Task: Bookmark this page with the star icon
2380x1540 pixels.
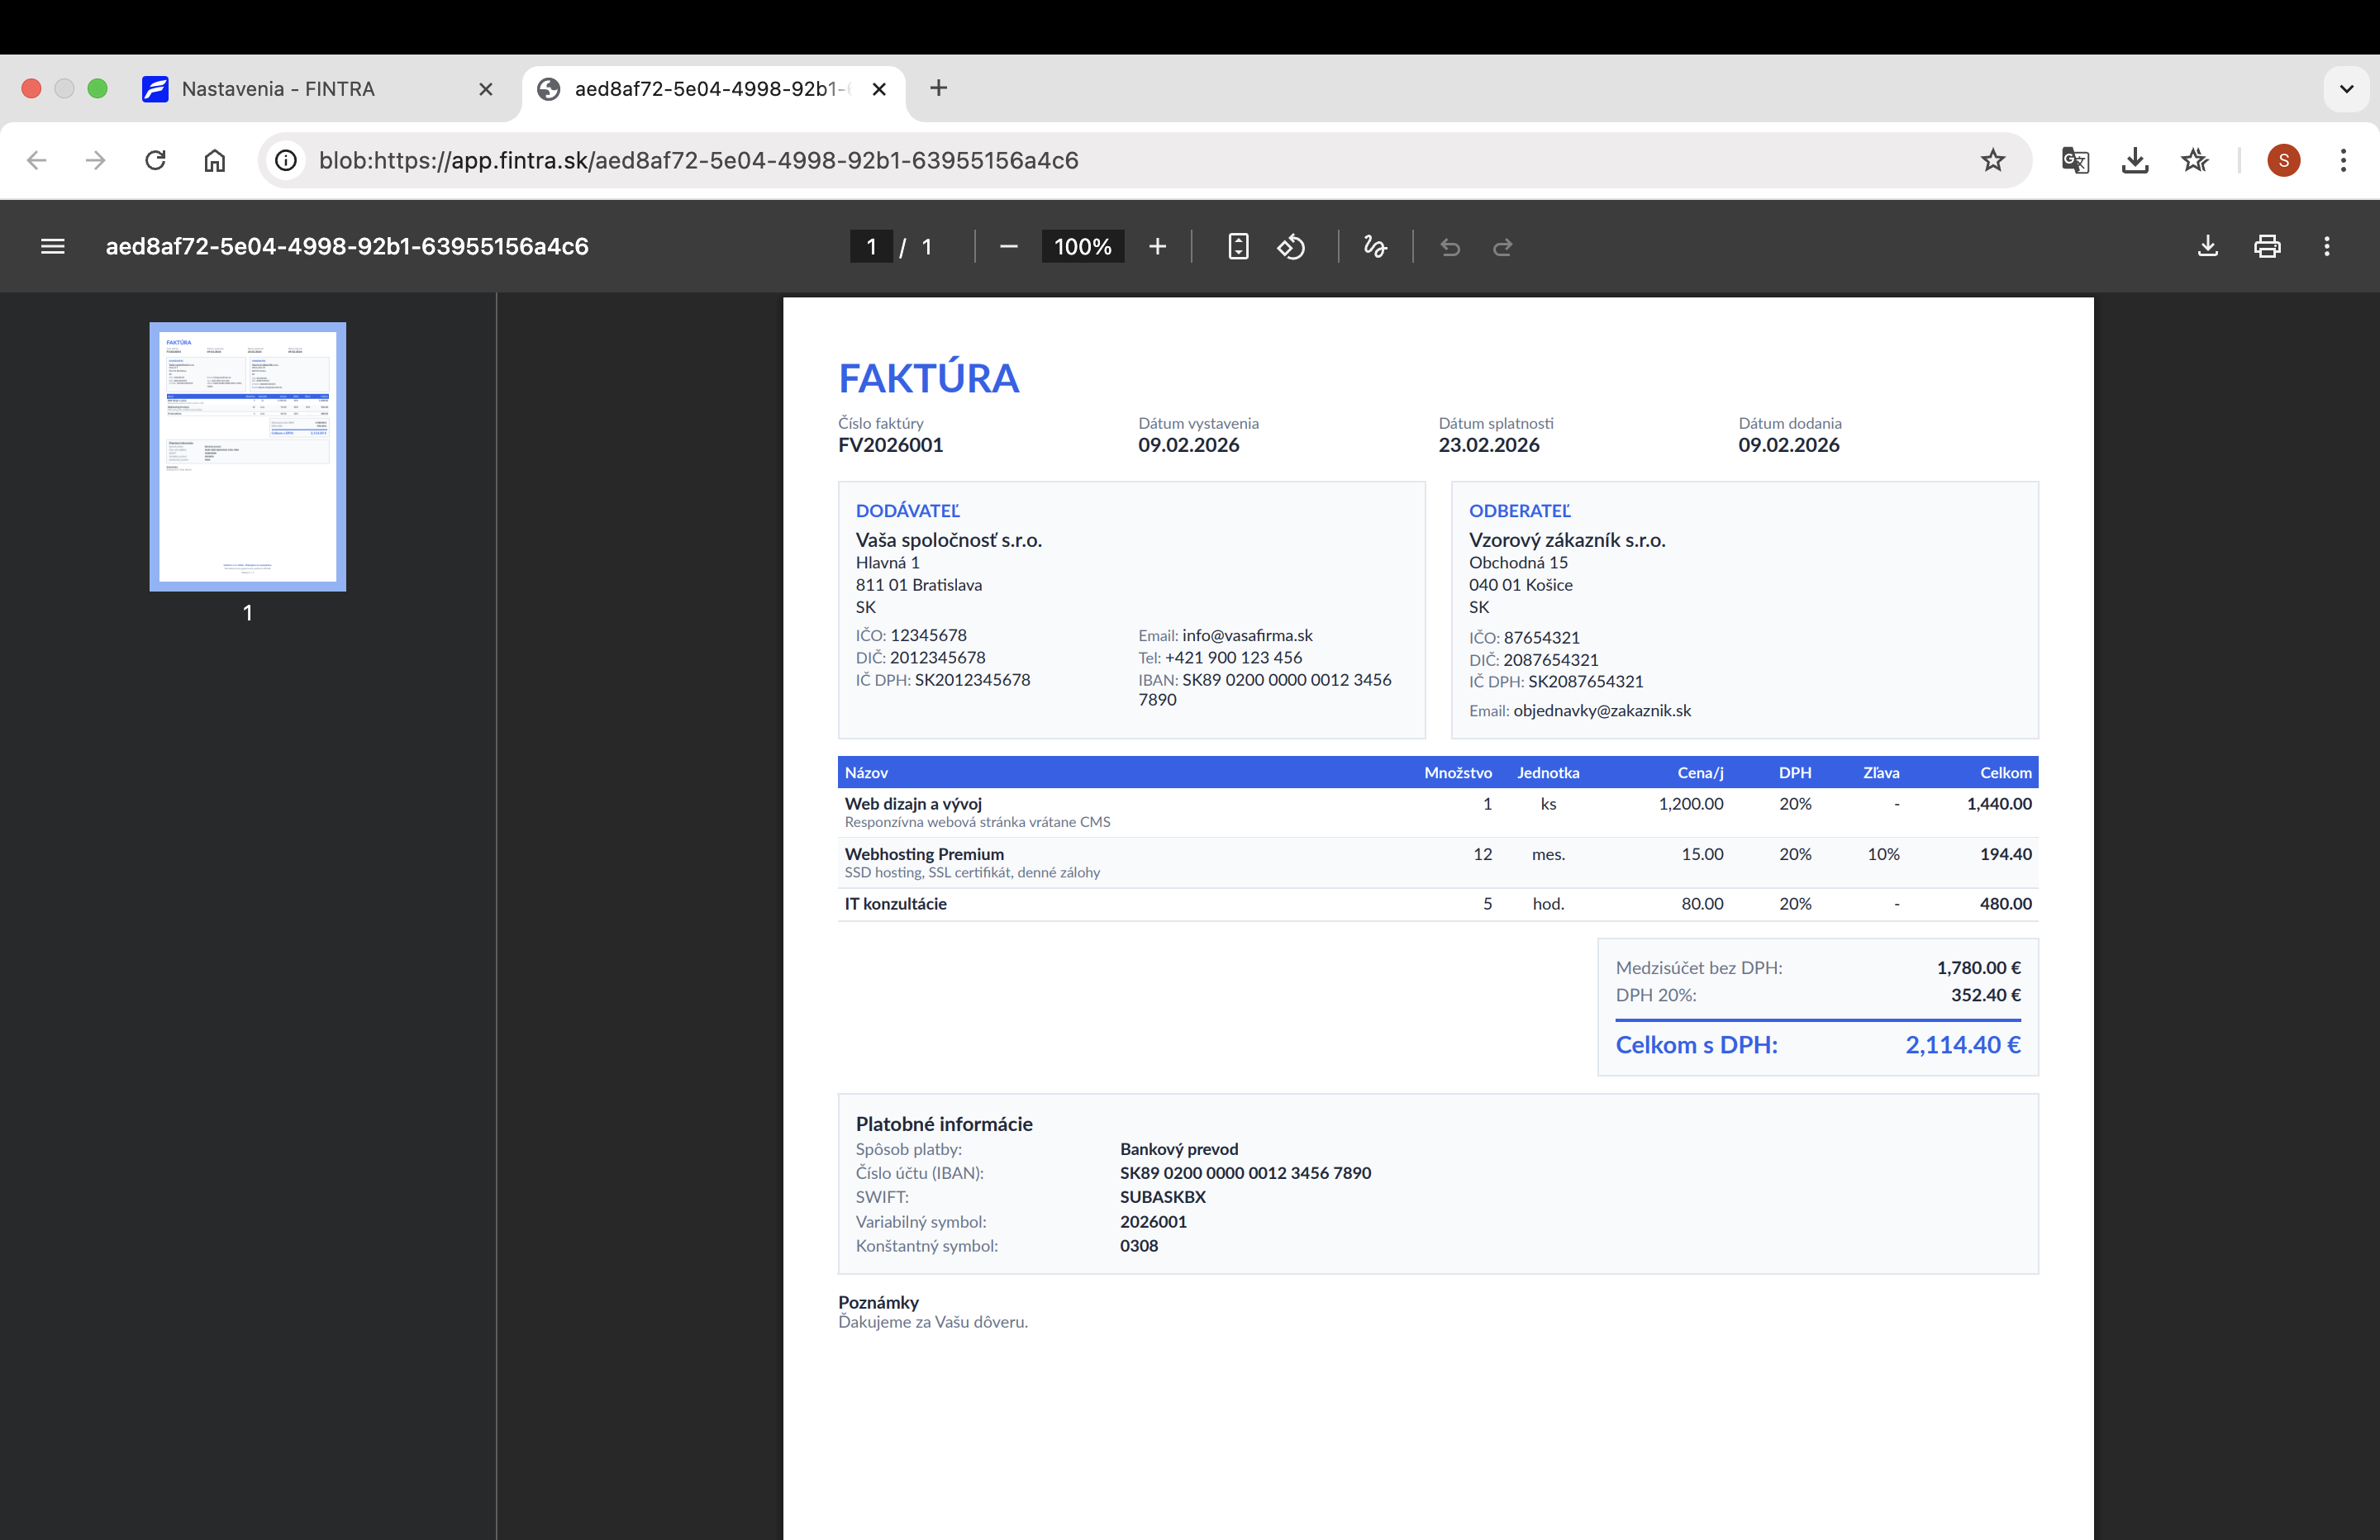Action: [1993, 160]
